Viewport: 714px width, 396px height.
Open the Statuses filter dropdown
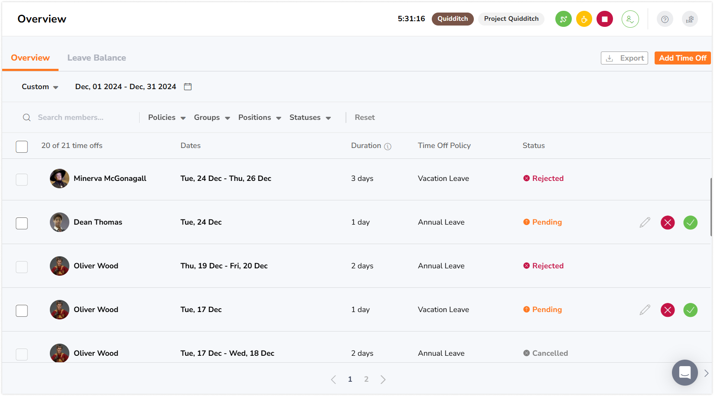tap(310, 118)
